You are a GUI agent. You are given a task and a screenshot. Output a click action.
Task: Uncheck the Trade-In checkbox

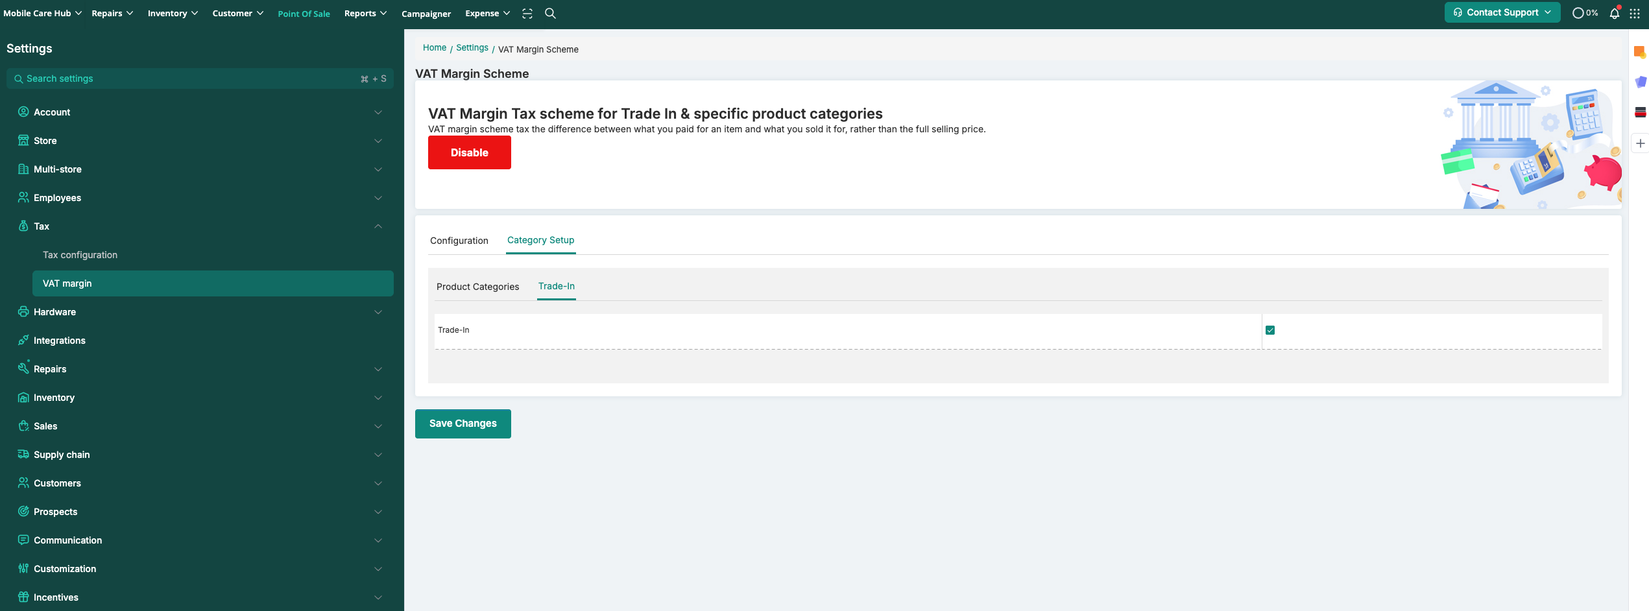pyautogui.click(x=1270, y=330)
